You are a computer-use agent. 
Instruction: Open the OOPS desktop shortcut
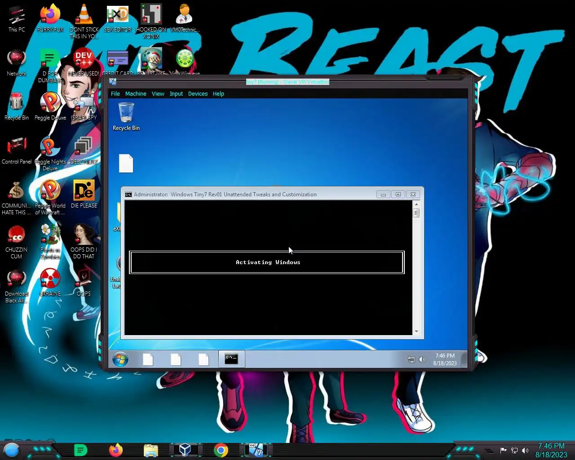pos(84,283)
